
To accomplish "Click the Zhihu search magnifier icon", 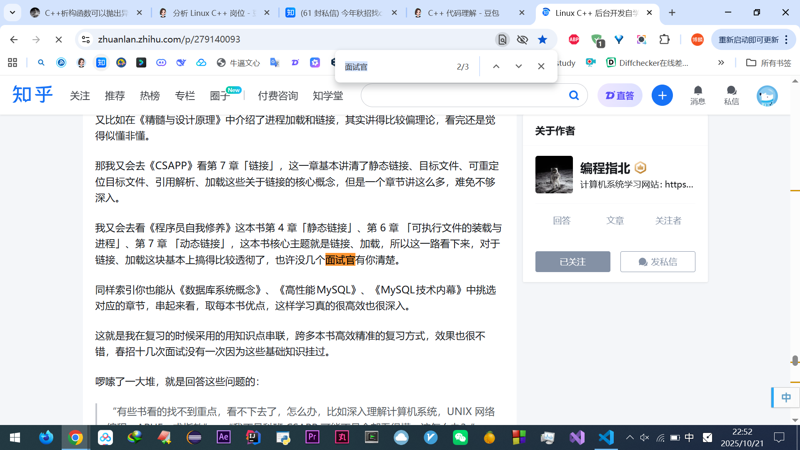I will 574,95.
